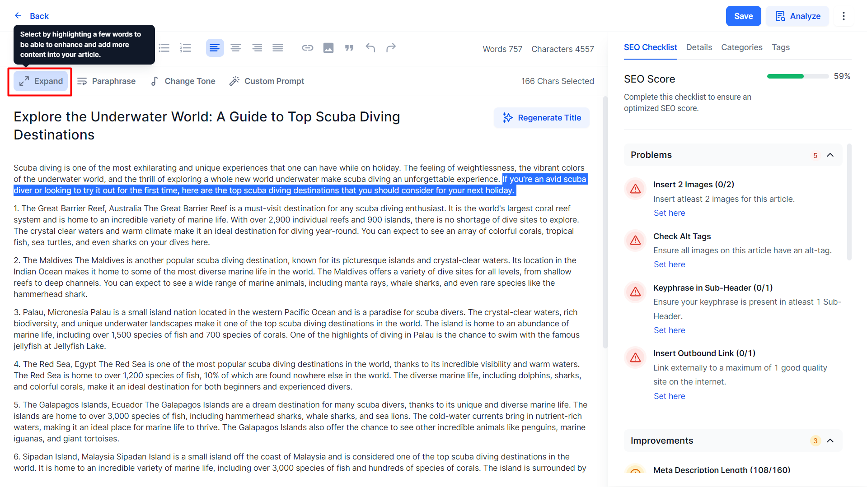Open the three-dot more options menu
The height and width of the screenshot is (487, 867).
click(844, 16)
